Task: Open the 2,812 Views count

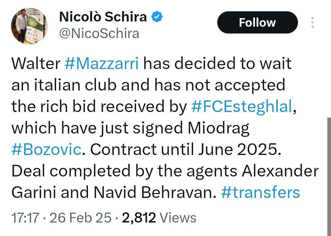Action: (x=159, y=218)
